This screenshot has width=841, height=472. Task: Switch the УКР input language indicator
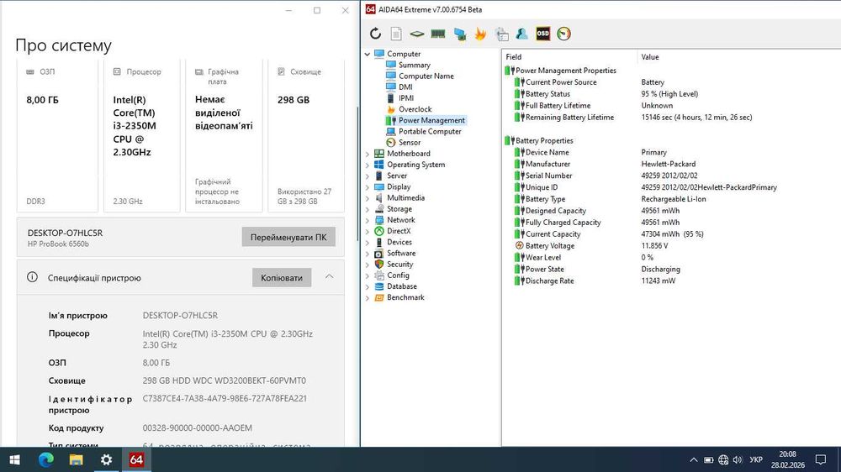click(756, 459)
